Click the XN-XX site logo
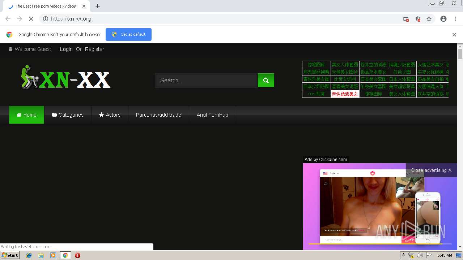This screenshot has height=260, width=463. (x=65, y=77)
